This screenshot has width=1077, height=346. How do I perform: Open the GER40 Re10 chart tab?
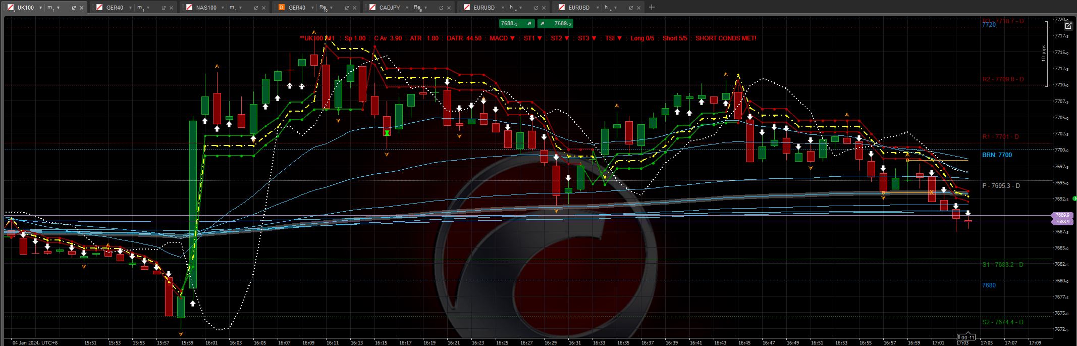[x=316, y=8]
